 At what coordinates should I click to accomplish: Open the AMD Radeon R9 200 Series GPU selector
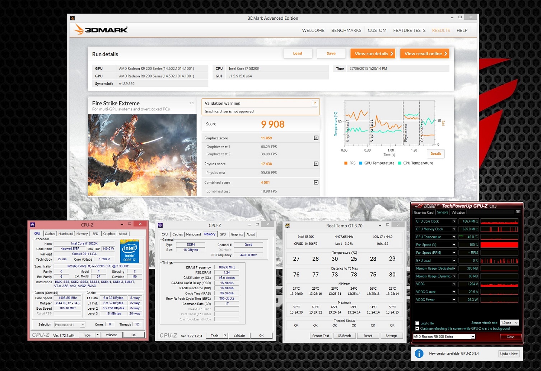point(444,337)
